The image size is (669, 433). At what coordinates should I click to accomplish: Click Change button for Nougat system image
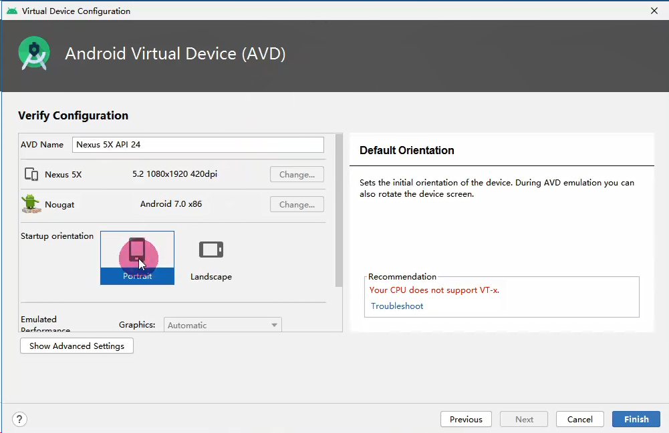pyautogui.click(x=297, y=204)
